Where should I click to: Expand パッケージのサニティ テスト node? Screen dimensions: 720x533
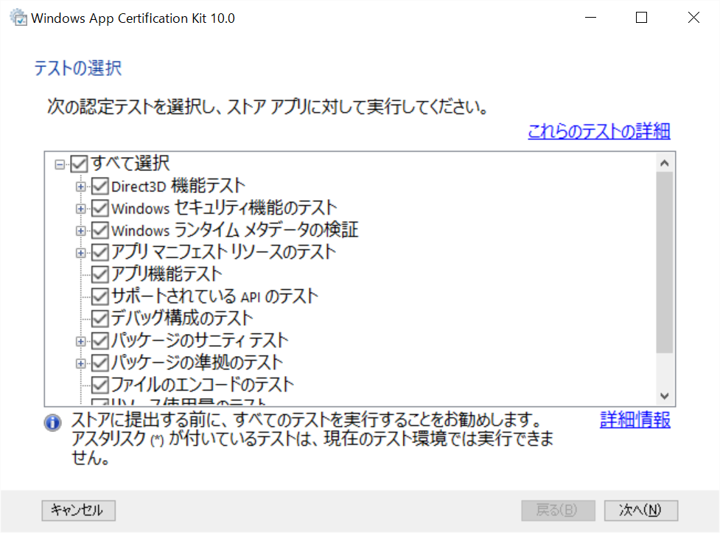pos(81,341)
